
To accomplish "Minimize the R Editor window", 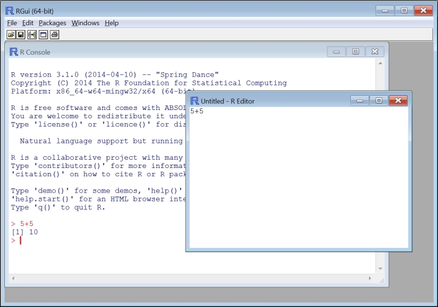I will 360,101.
